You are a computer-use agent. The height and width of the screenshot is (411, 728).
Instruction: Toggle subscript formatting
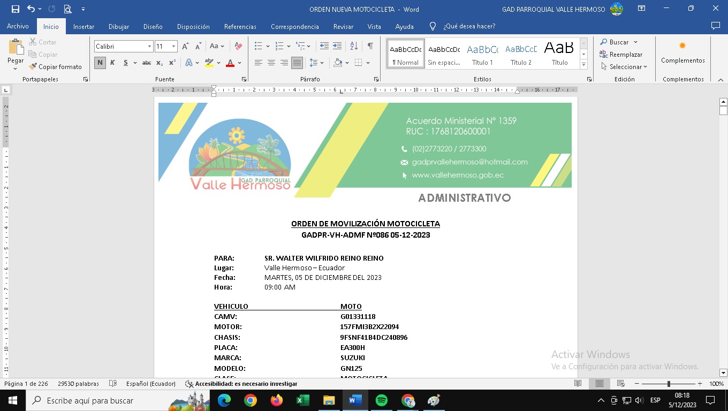160,63
